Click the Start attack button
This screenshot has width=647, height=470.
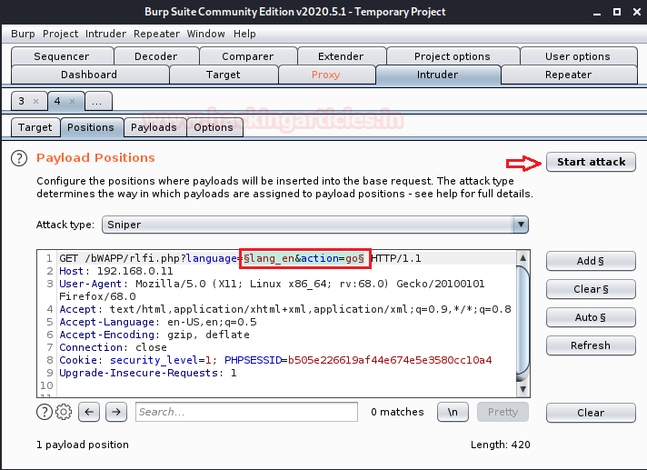(591, 162)
